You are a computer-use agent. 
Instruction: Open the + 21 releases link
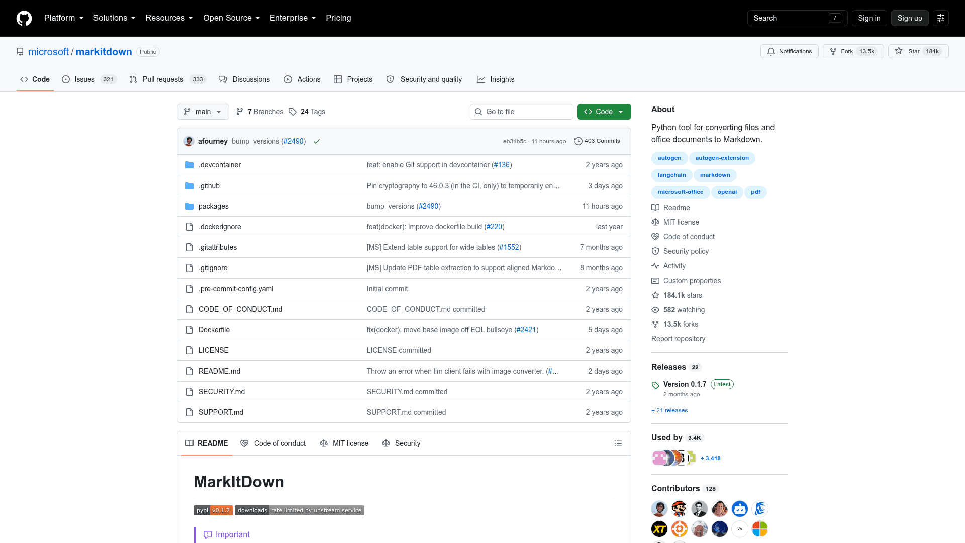[669, 410]
